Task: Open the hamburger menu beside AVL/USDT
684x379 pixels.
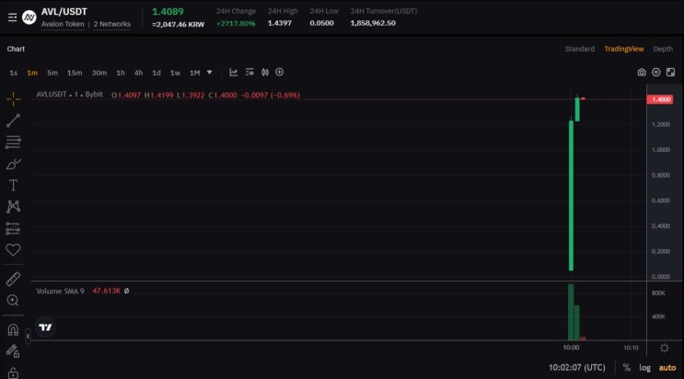Action: pos(12,17)
